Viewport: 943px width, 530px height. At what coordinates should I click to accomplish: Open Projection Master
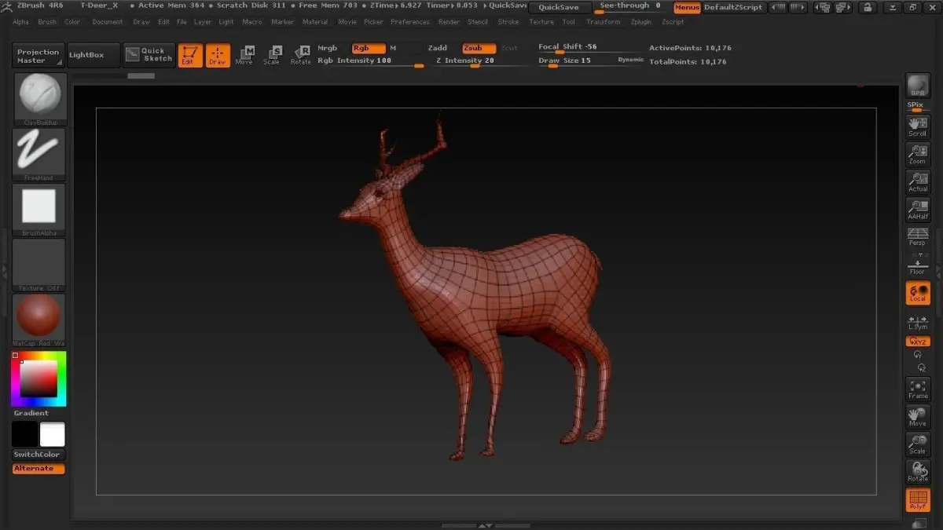click(39, 56)
